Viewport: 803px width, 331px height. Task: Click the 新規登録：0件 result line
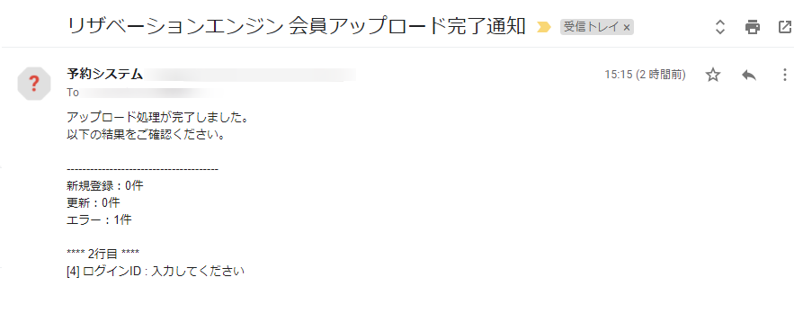coord(105,185)
